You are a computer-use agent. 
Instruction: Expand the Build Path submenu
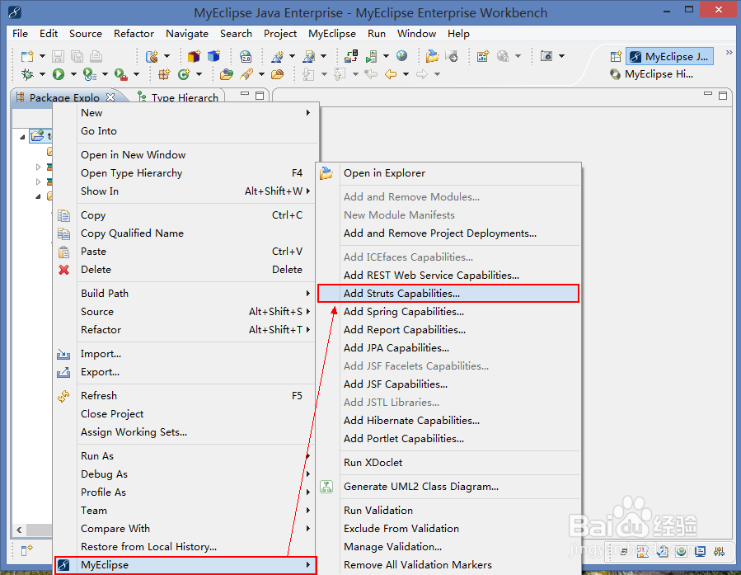(185, 293)
